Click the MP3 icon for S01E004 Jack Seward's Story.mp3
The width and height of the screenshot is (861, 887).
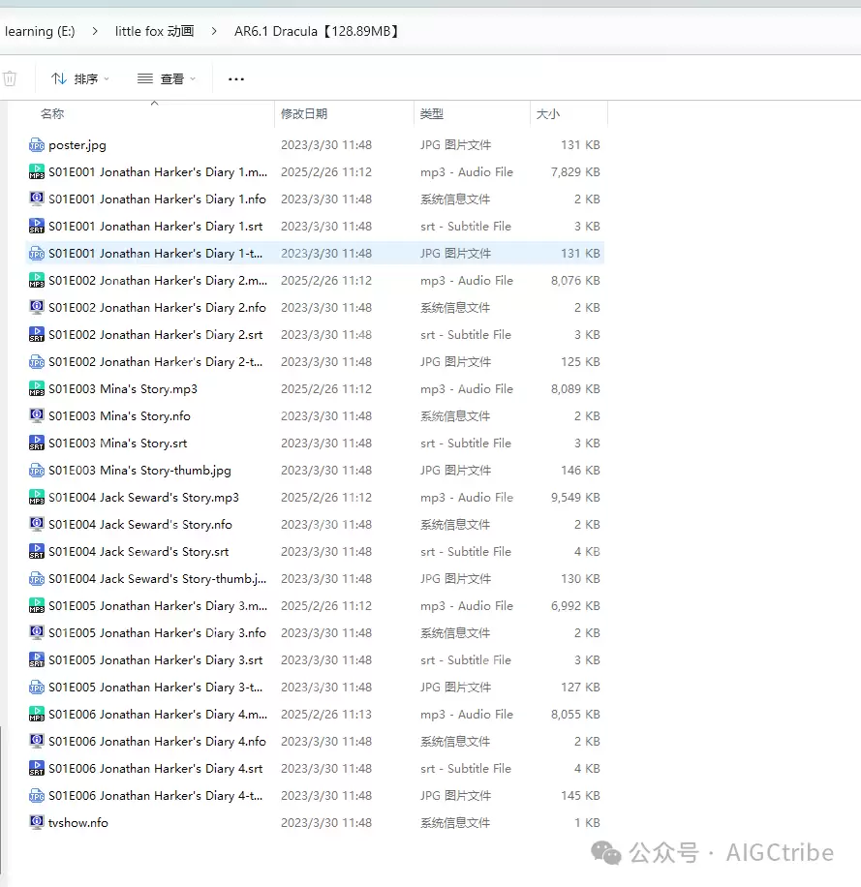(36, 497)
